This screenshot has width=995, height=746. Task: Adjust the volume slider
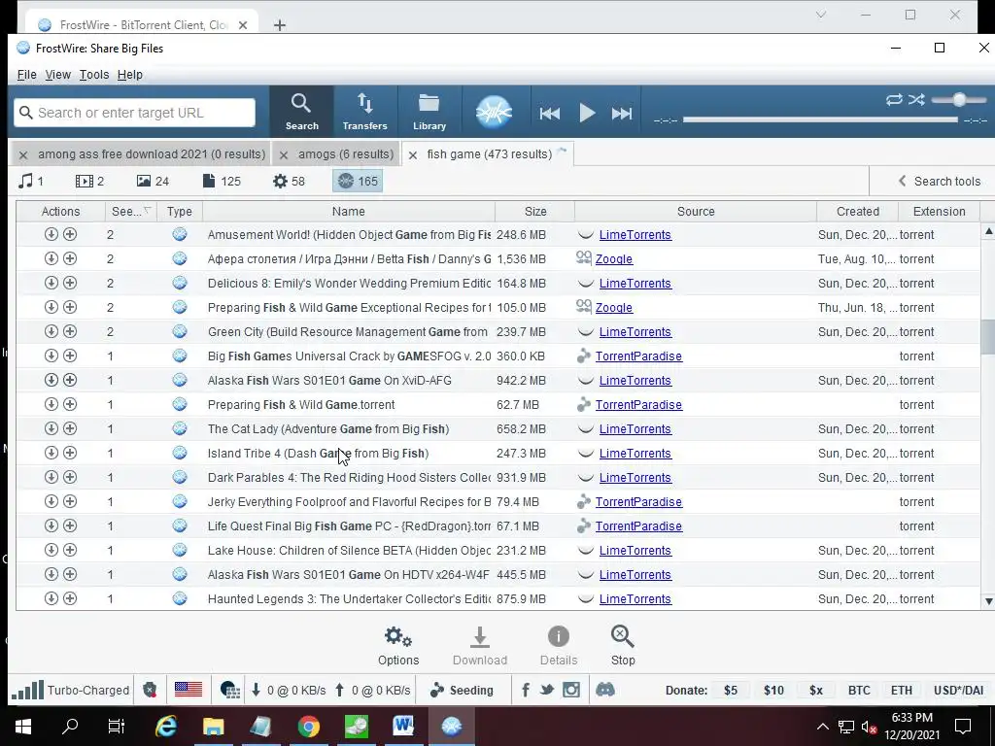(959, 100)
